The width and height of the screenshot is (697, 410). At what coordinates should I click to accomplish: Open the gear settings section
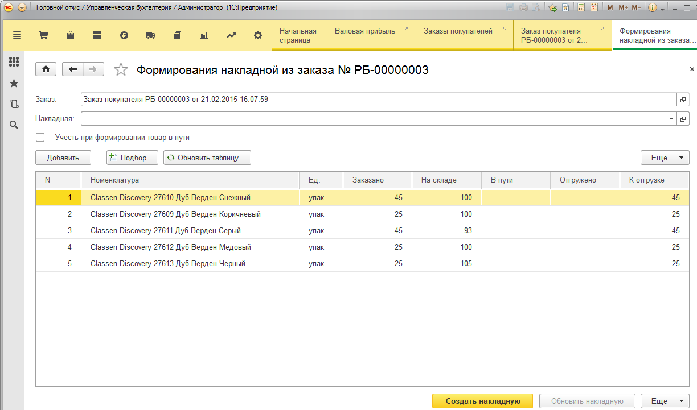coord(258,35)
